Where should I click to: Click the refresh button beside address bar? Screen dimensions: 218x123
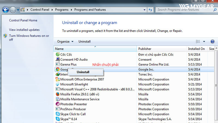[150, 10]
